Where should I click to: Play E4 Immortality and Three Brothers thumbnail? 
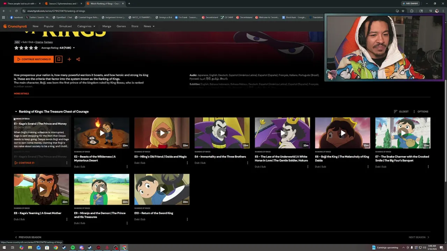[x=222, y=133]
